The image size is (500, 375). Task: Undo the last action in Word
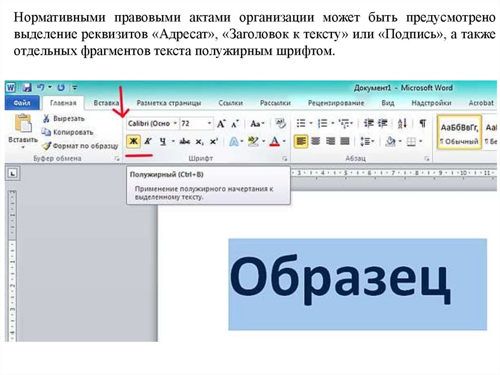pos(41,87)
